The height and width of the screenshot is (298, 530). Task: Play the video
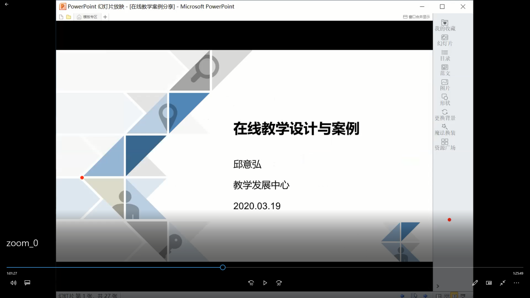[x=265, y=283]
